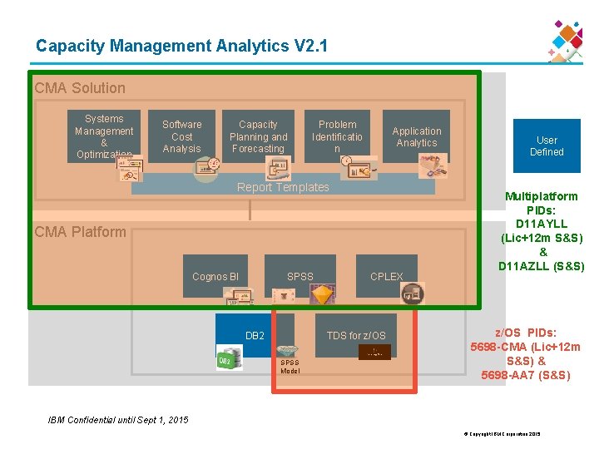
Task: Click the SPSS Model caption text
Action: pos(290,367)
